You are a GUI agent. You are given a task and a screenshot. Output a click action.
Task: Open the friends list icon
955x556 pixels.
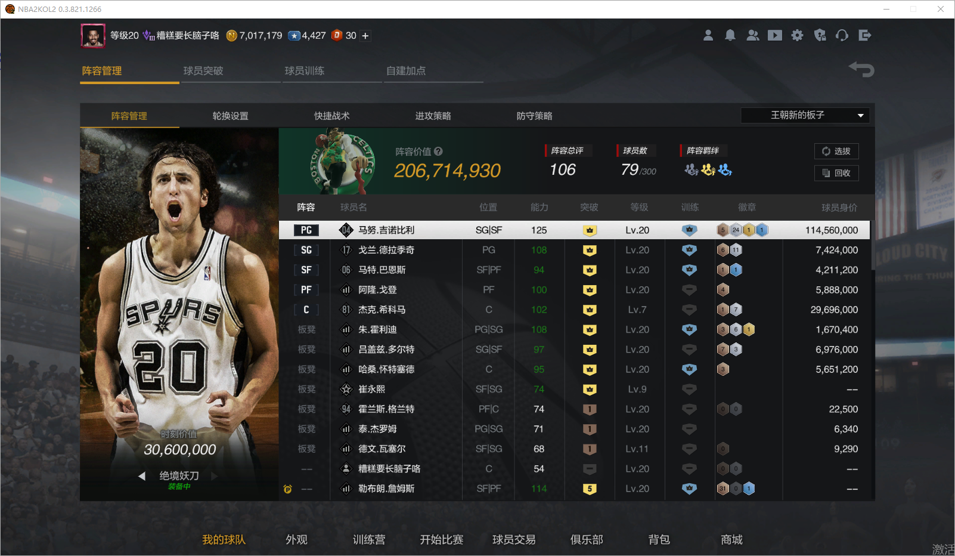[x=752, y=36]
